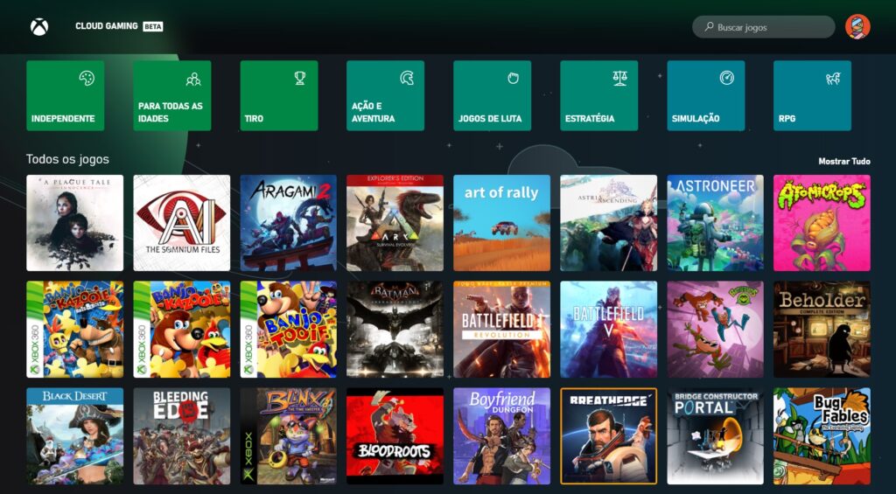896x494 pixels.
Task: Open the Tiro category tile
Action: click(279, 95)
